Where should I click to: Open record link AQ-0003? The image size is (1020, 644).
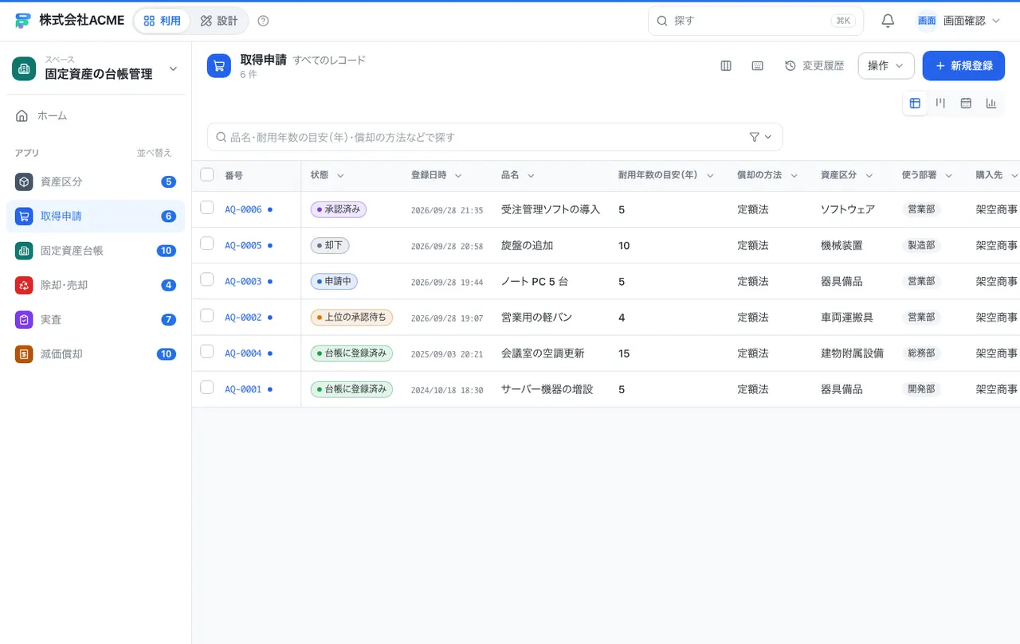tap(243, 281)
